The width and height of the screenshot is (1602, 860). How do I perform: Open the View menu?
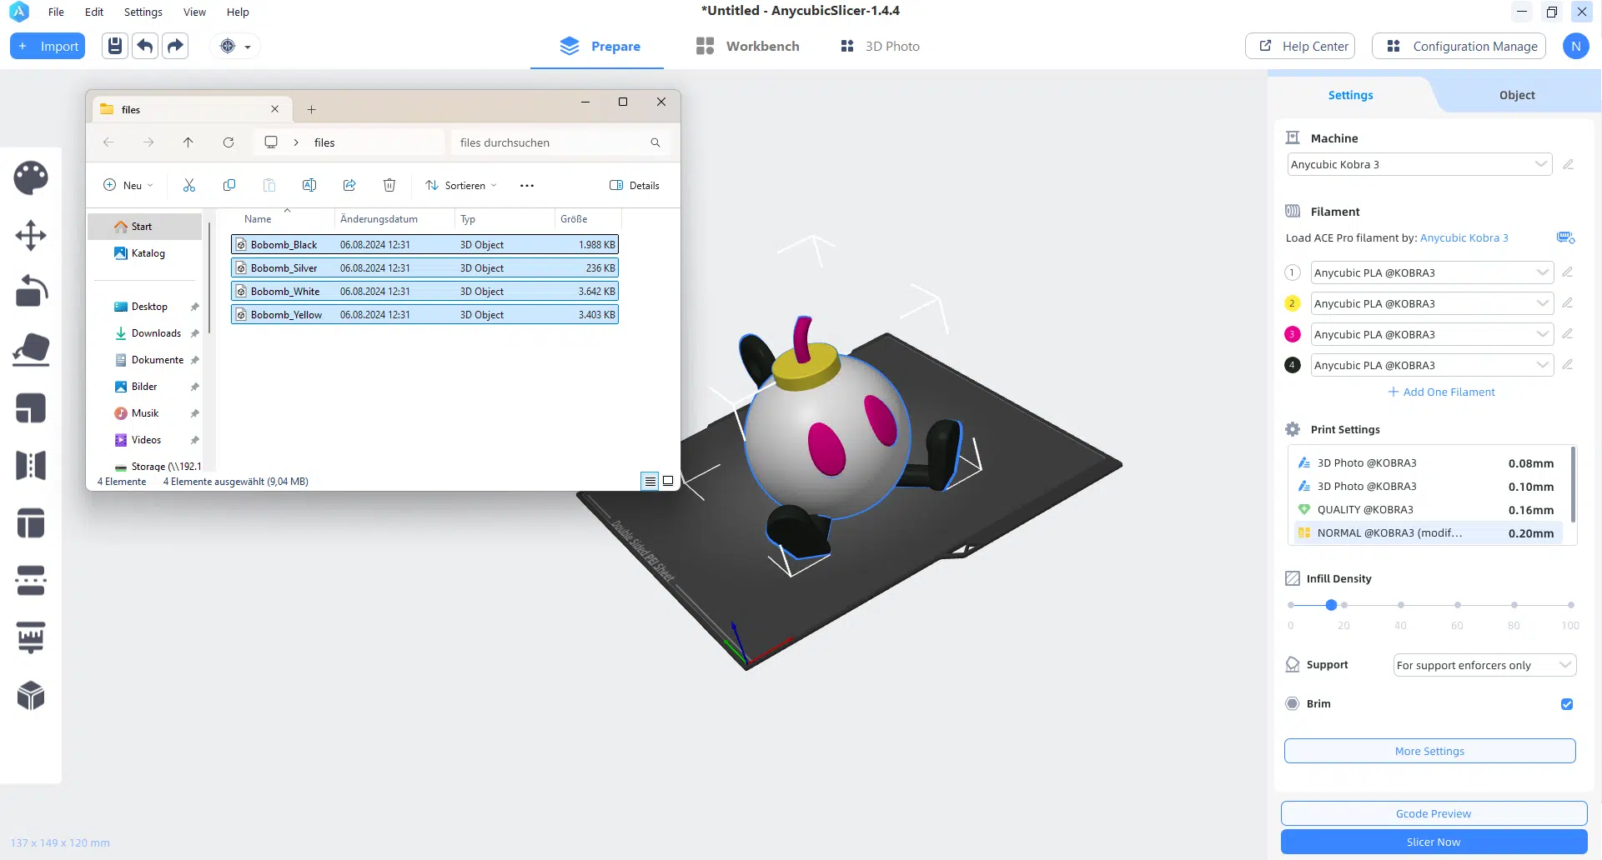194,12
